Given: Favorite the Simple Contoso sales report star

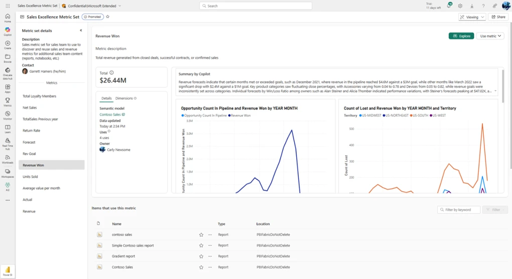Looking at the screenshot, I should click(201, 245).
